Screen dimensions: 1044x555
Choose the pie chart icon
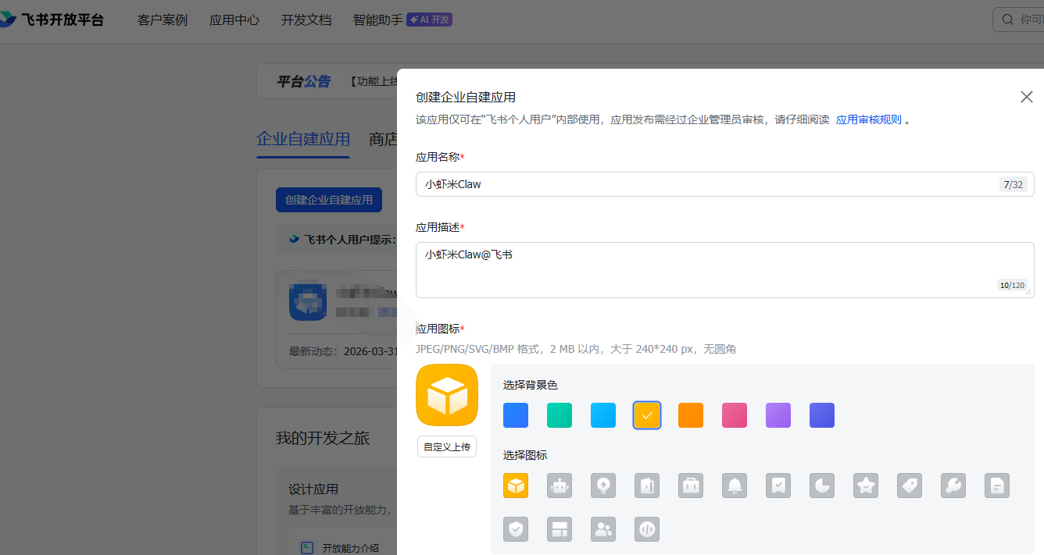tap(822, 486)
